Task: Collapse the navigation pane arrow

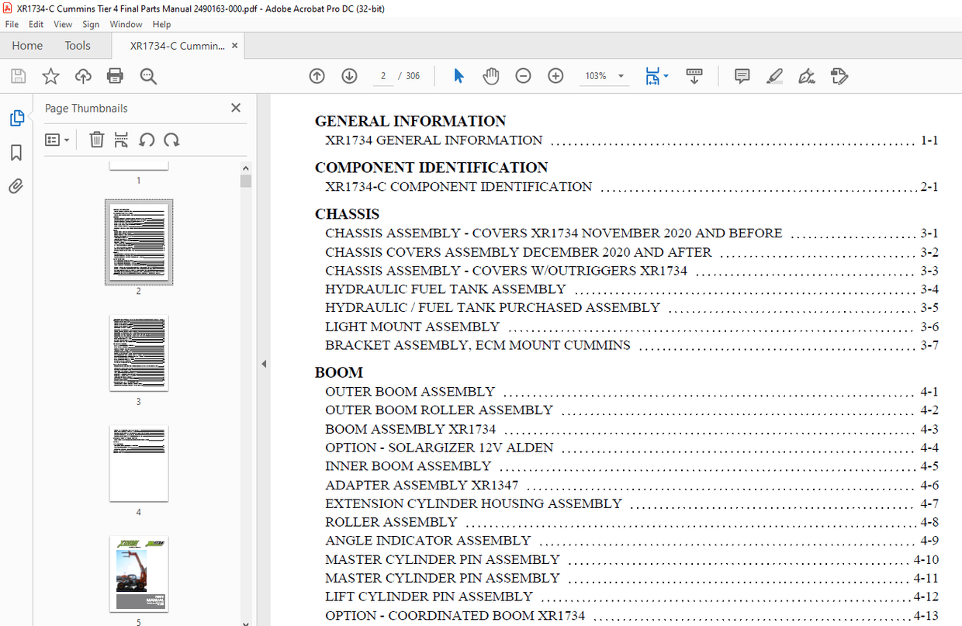Action: [x=264, y=364]
